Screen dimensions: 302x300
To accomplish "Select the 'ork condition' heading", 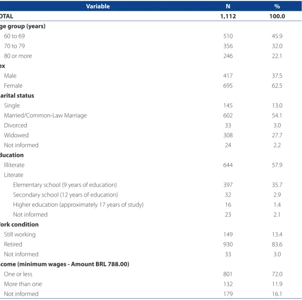I will tap(19, 225).
